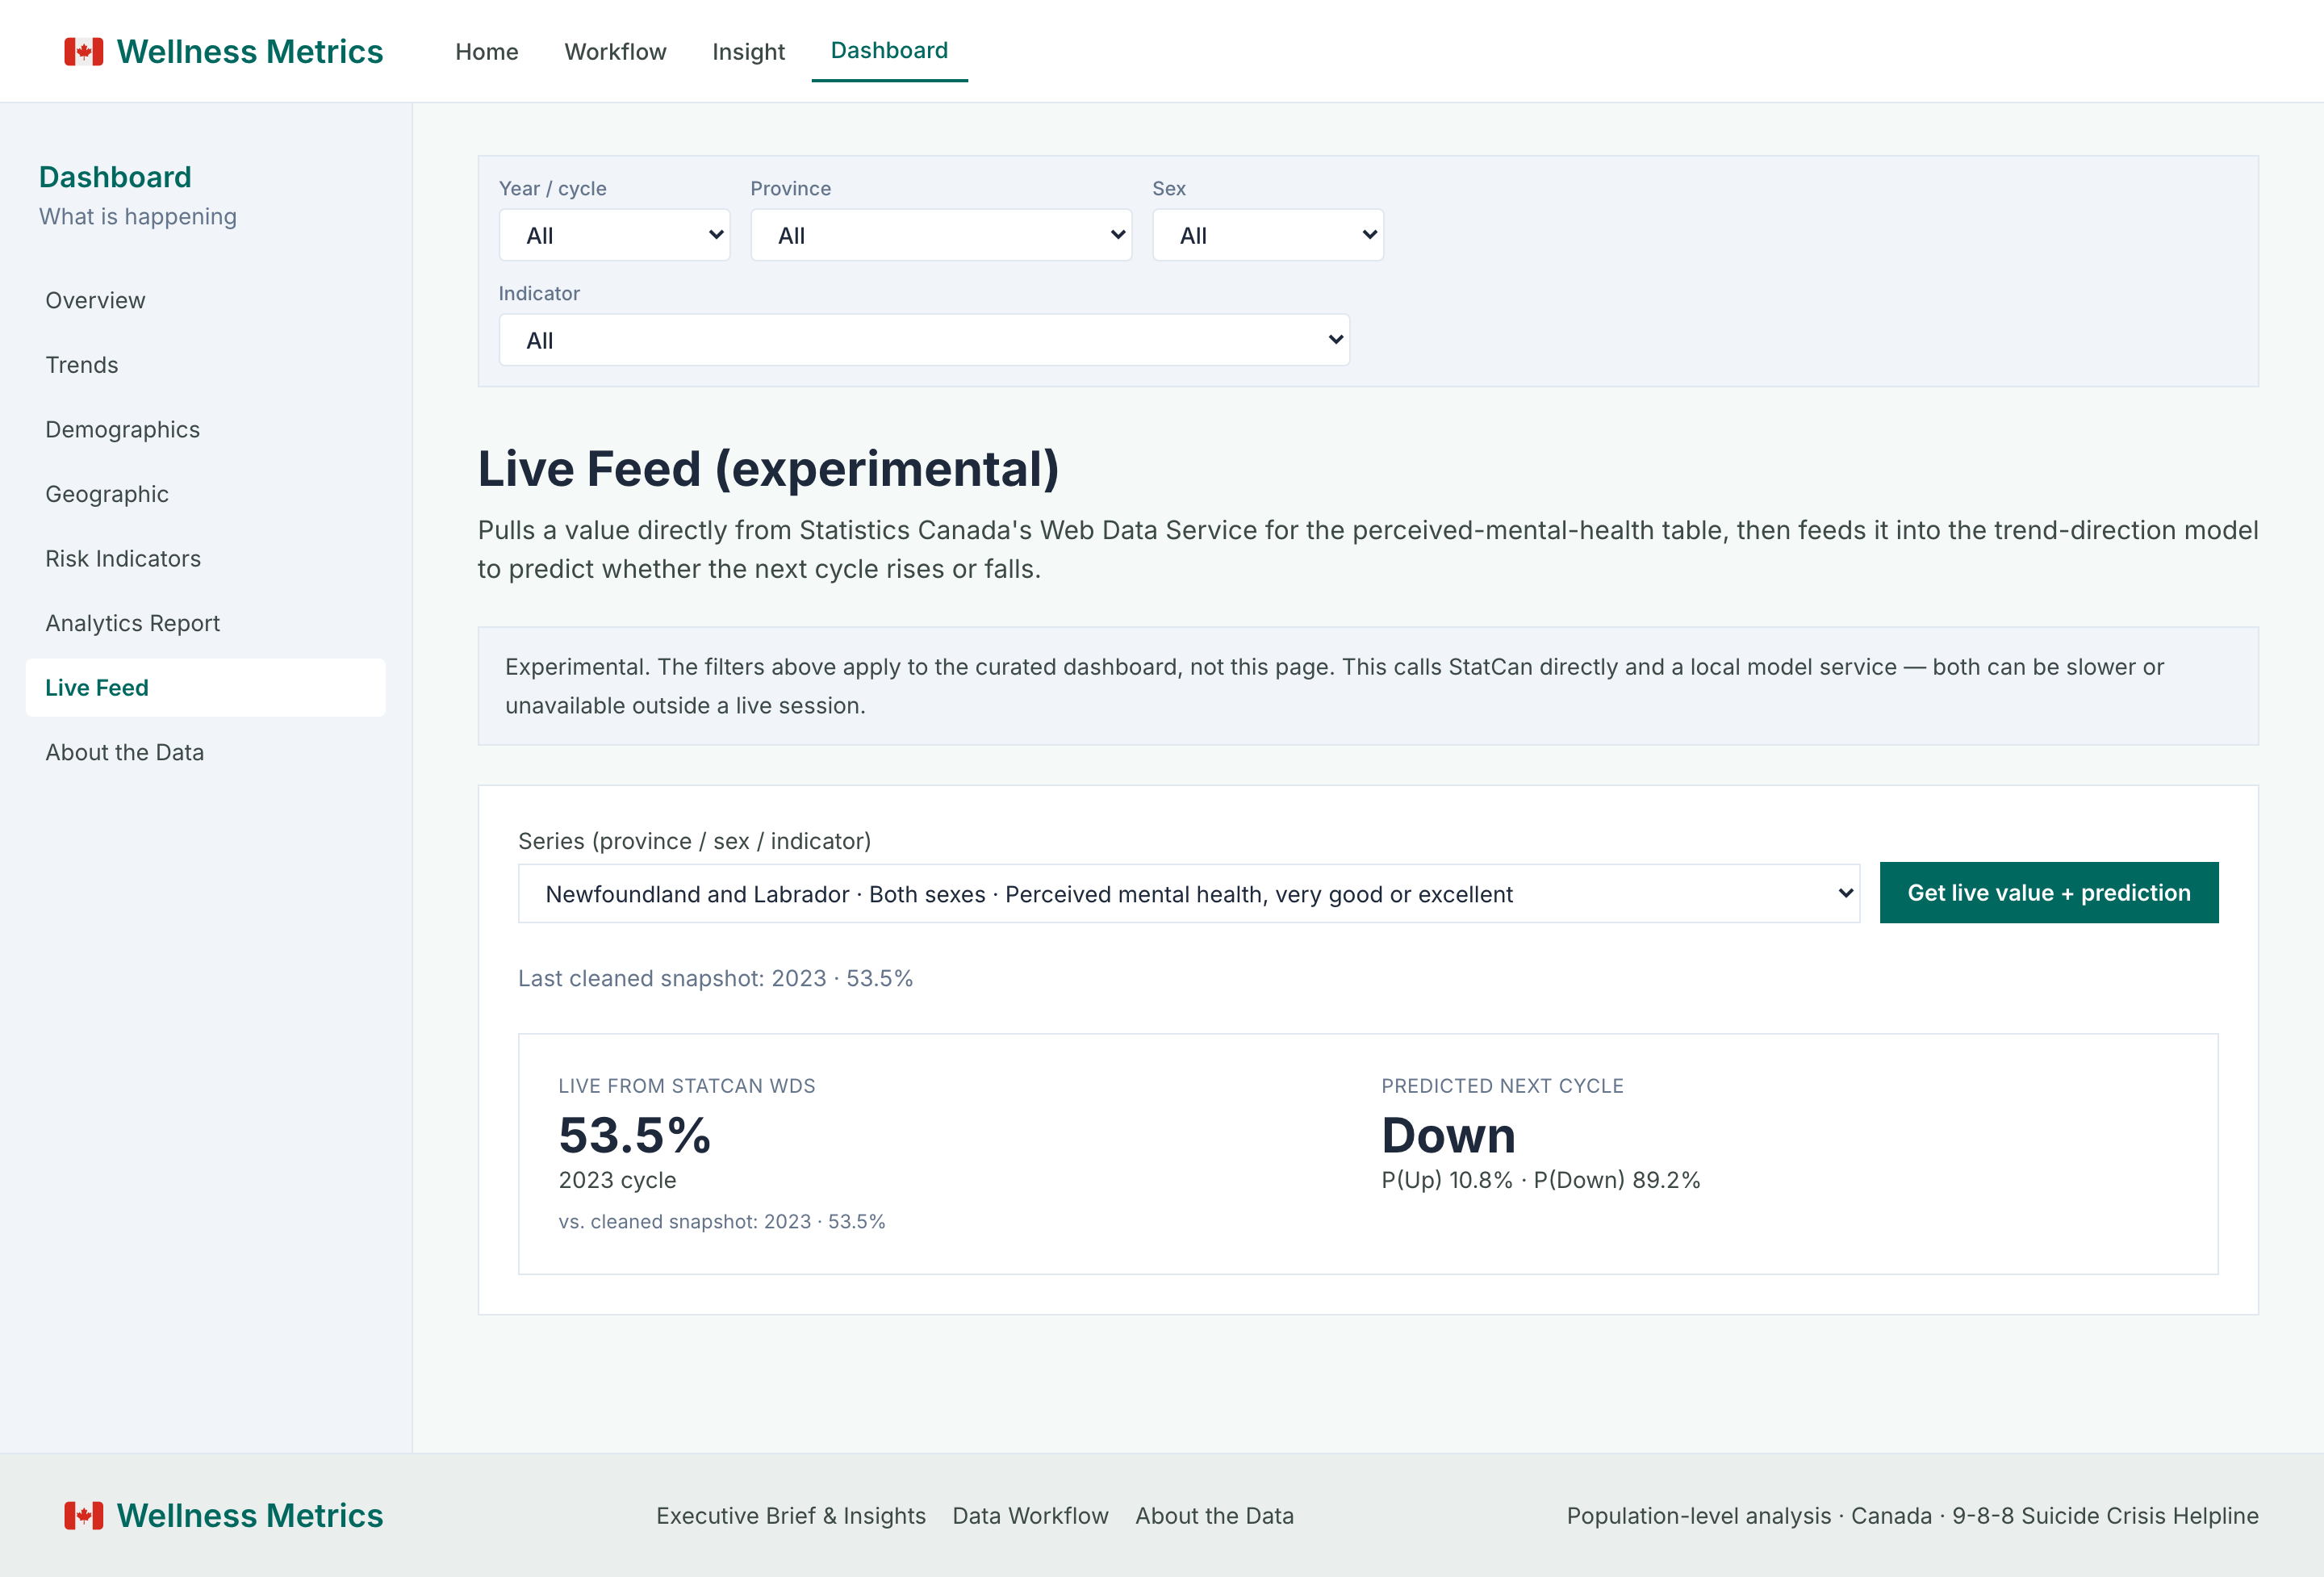This screenshot has height=1577, width=2324.
Task: Click the Wellness Metrics footer logo text
Action: tap(250, 1516)
